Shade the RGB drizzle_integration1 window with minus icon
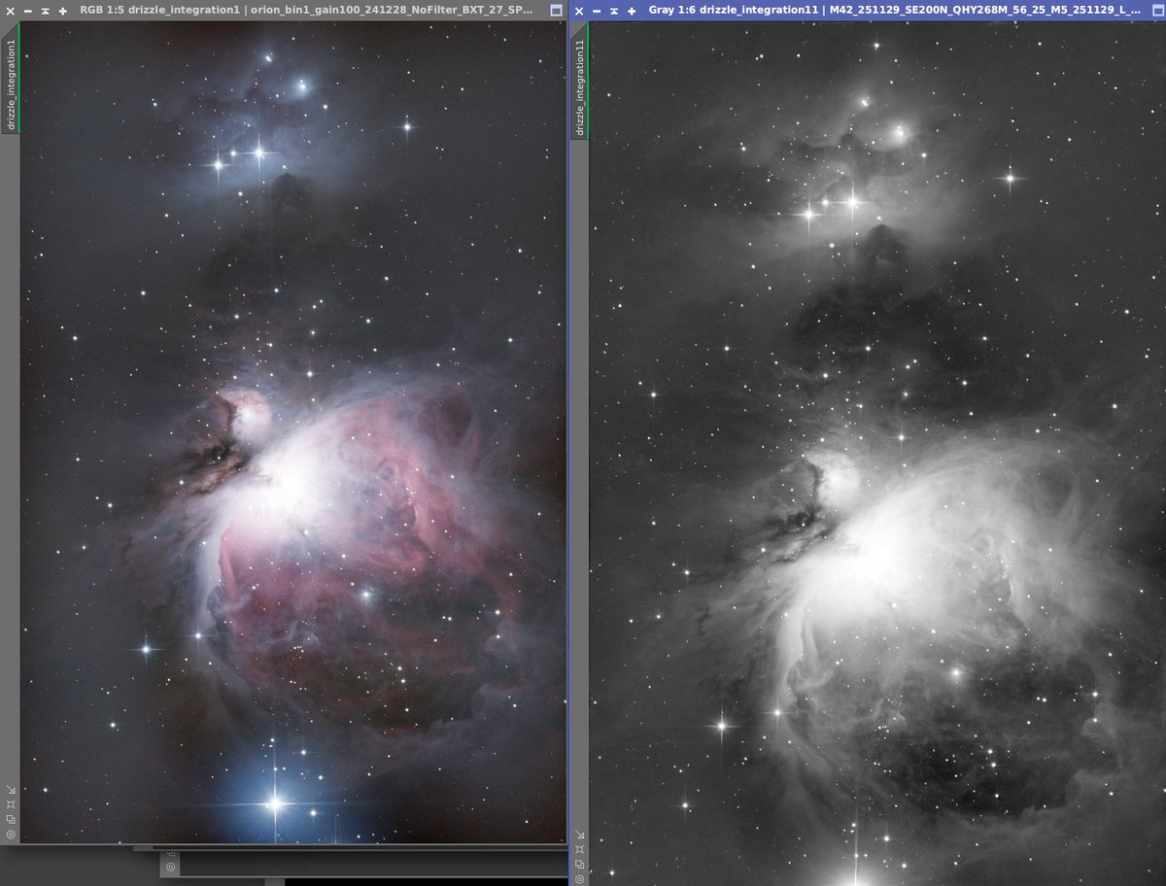 (x=28, y=12)
